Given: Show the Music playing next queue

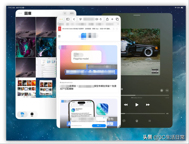Looking at the screenshot, I should coord(150,121).
